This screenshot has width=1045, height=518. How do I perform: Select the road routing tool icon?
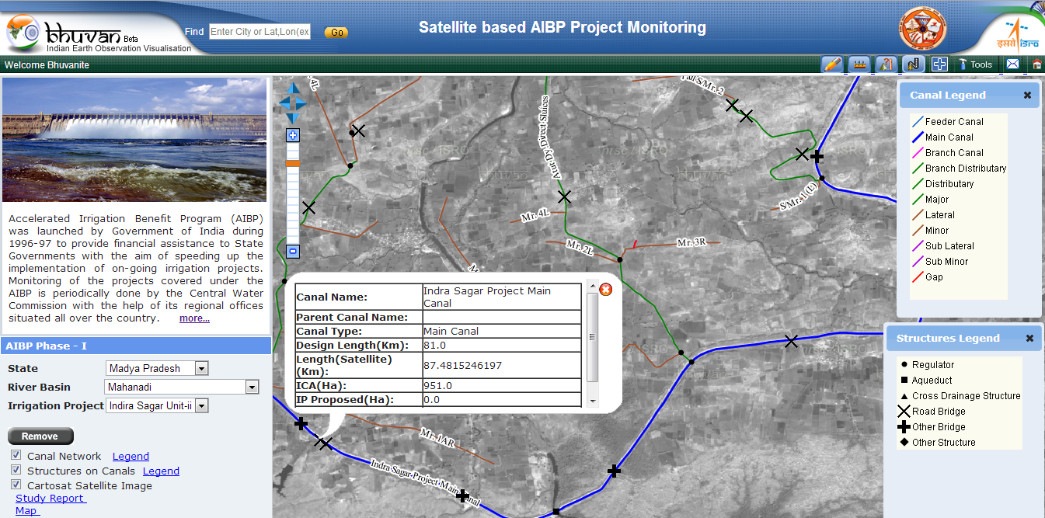tap(913, 64)
